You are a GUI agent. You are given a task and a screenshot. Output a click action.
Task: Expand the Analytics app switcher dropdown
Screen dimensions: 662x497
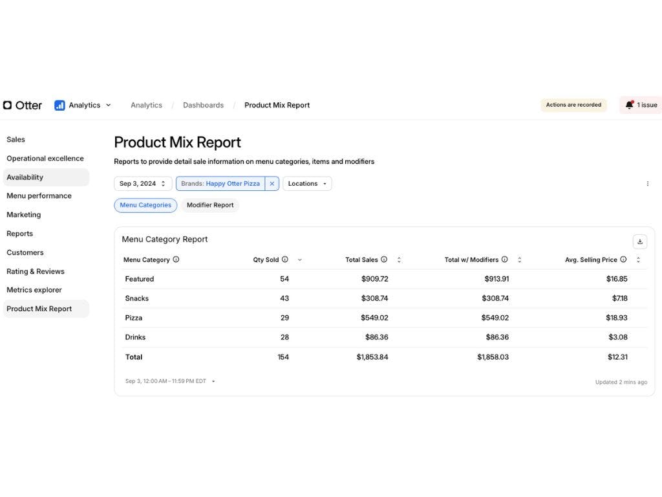[x=108, y=105]
